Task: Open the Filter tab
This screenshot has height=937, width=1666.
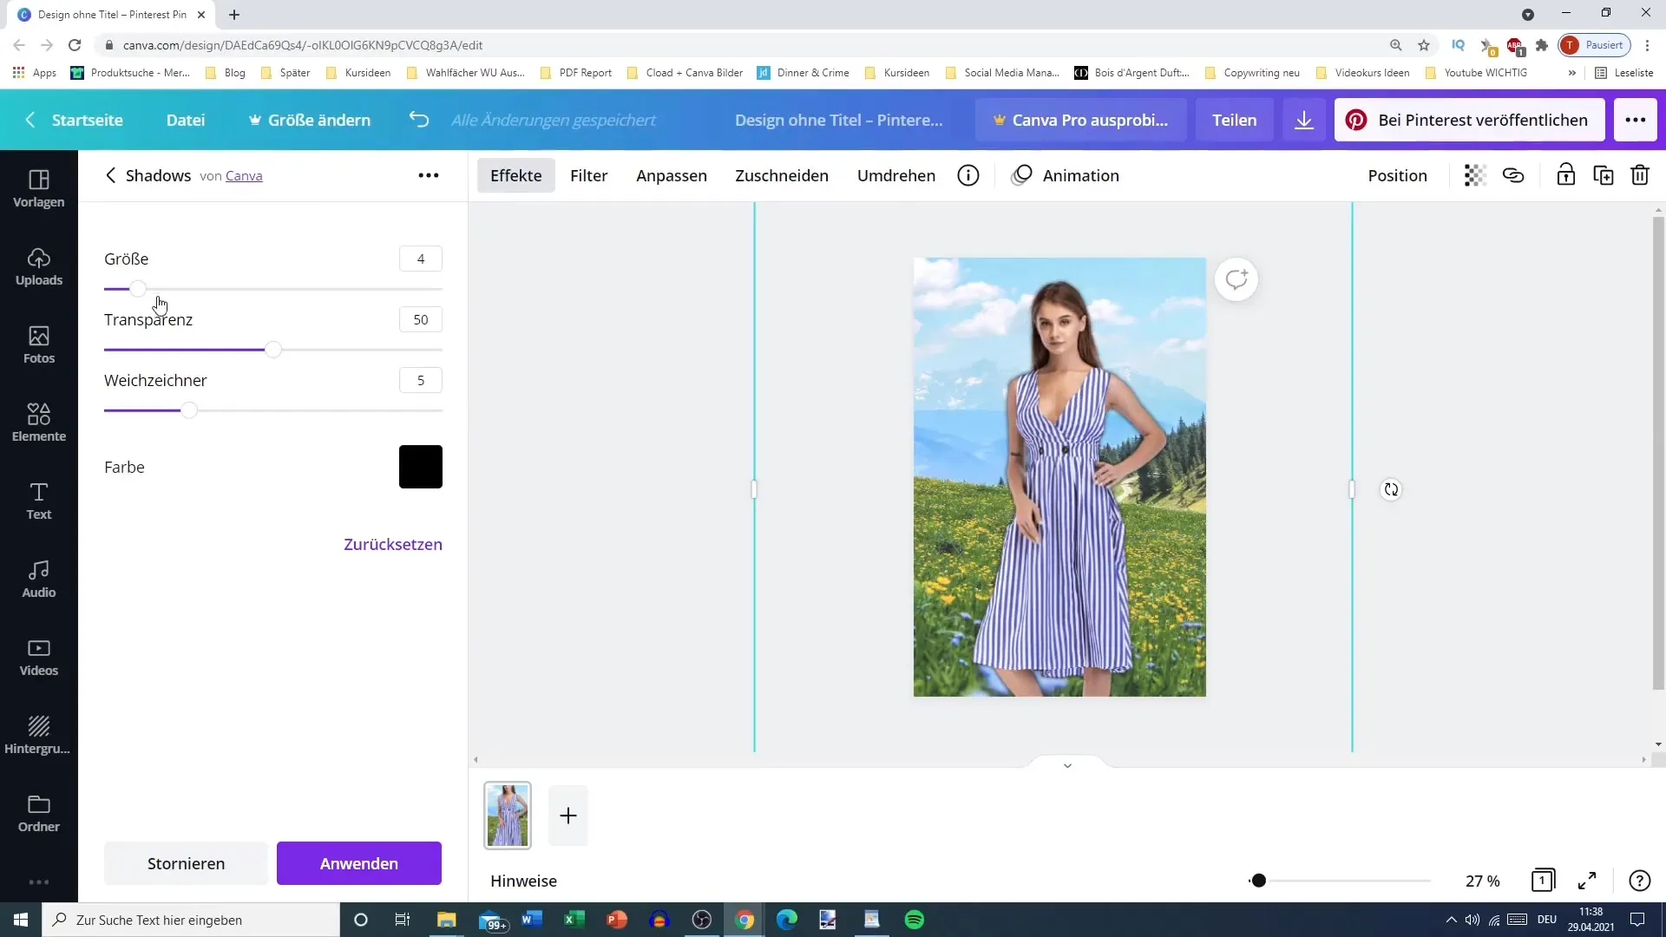Action: click(588, 175)
